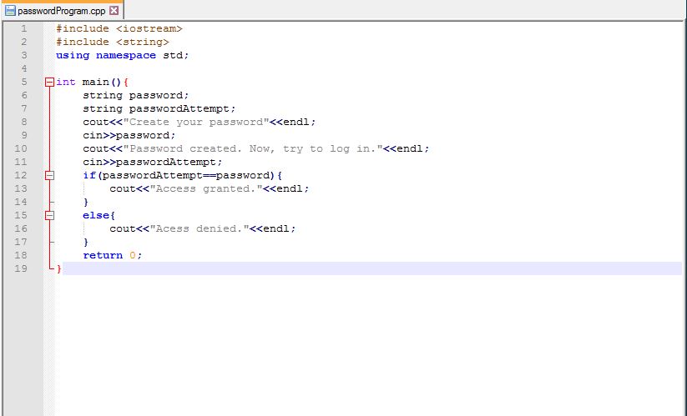Image resolution: width=687 pixels, height=416 pixels.
Task: Click on 'cin>>passwordAttempt;' line
Action: click(153, 162)
